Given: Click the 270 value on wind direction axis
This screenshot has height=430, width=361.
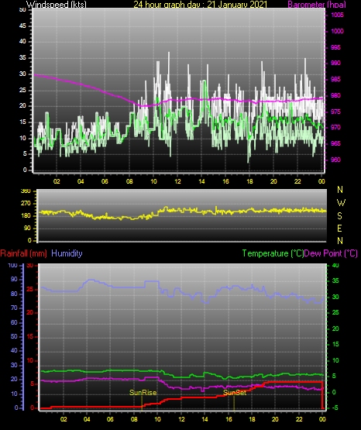Looking at the screenshot, I should coord(26,204).
